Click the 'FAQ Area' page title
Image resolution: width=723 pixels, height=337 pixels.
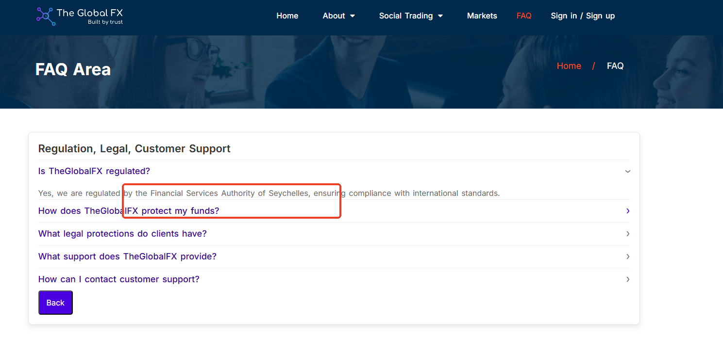73,69
